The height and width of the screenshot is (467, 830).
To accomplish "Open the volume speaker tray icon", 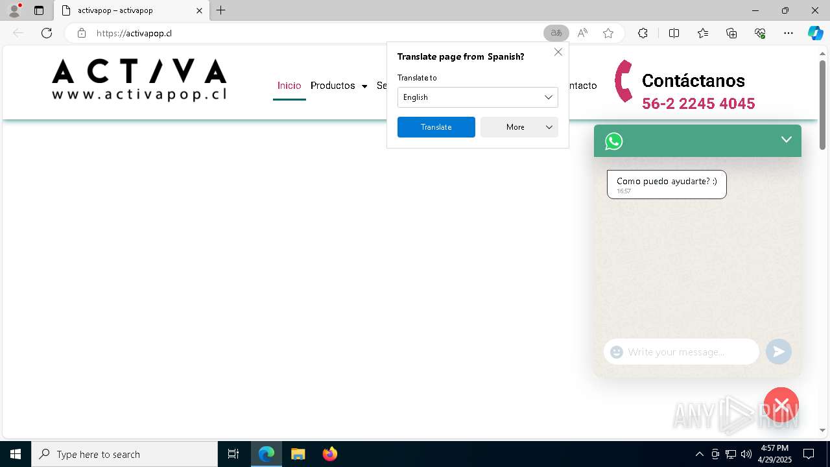I will [746, 454].
